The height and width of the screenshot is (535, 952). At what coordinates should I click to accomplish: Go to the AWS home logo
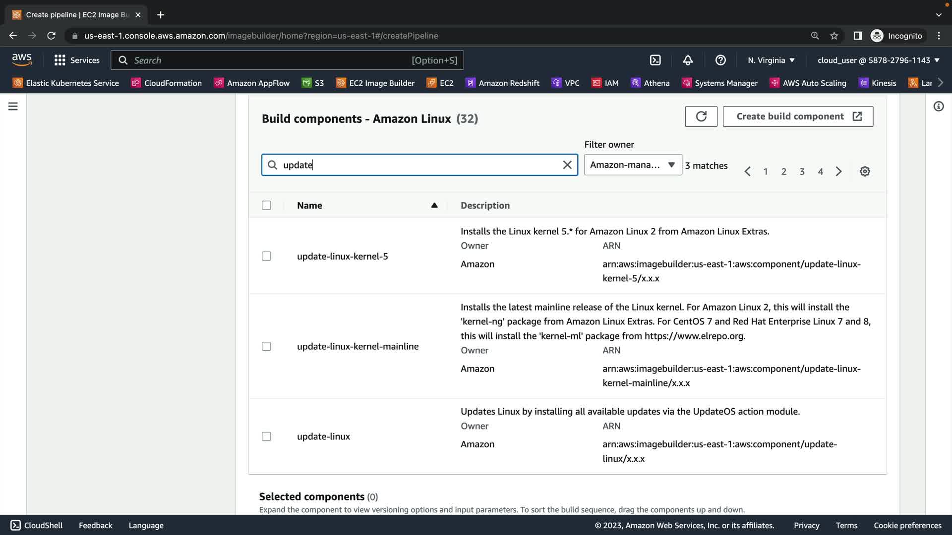(22, 60)
